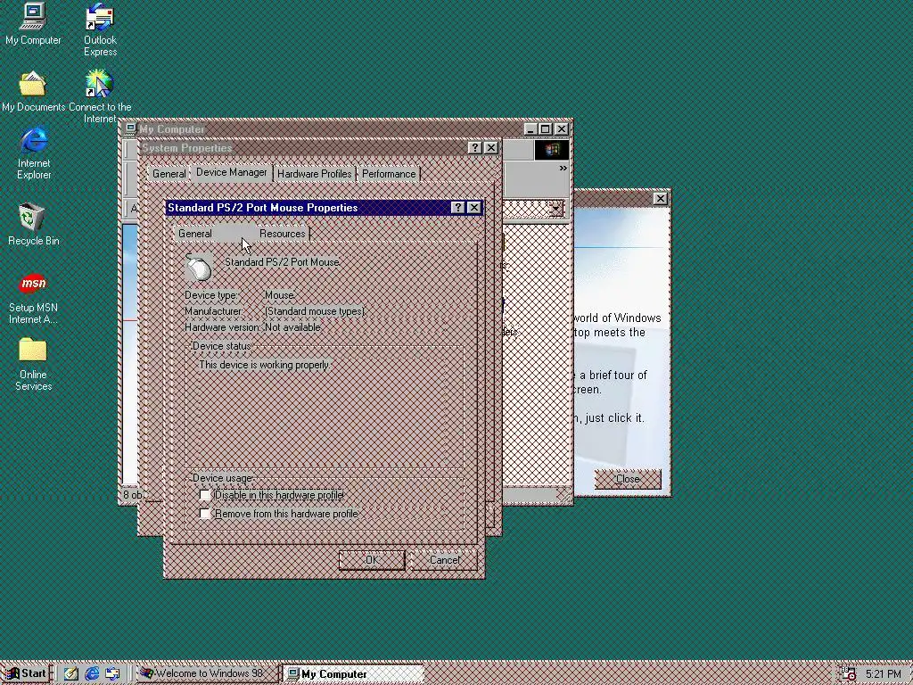This screenshot has width=913, height=685.
Task: Open Internet Explorer desktop icon
Action: point(34,153)
